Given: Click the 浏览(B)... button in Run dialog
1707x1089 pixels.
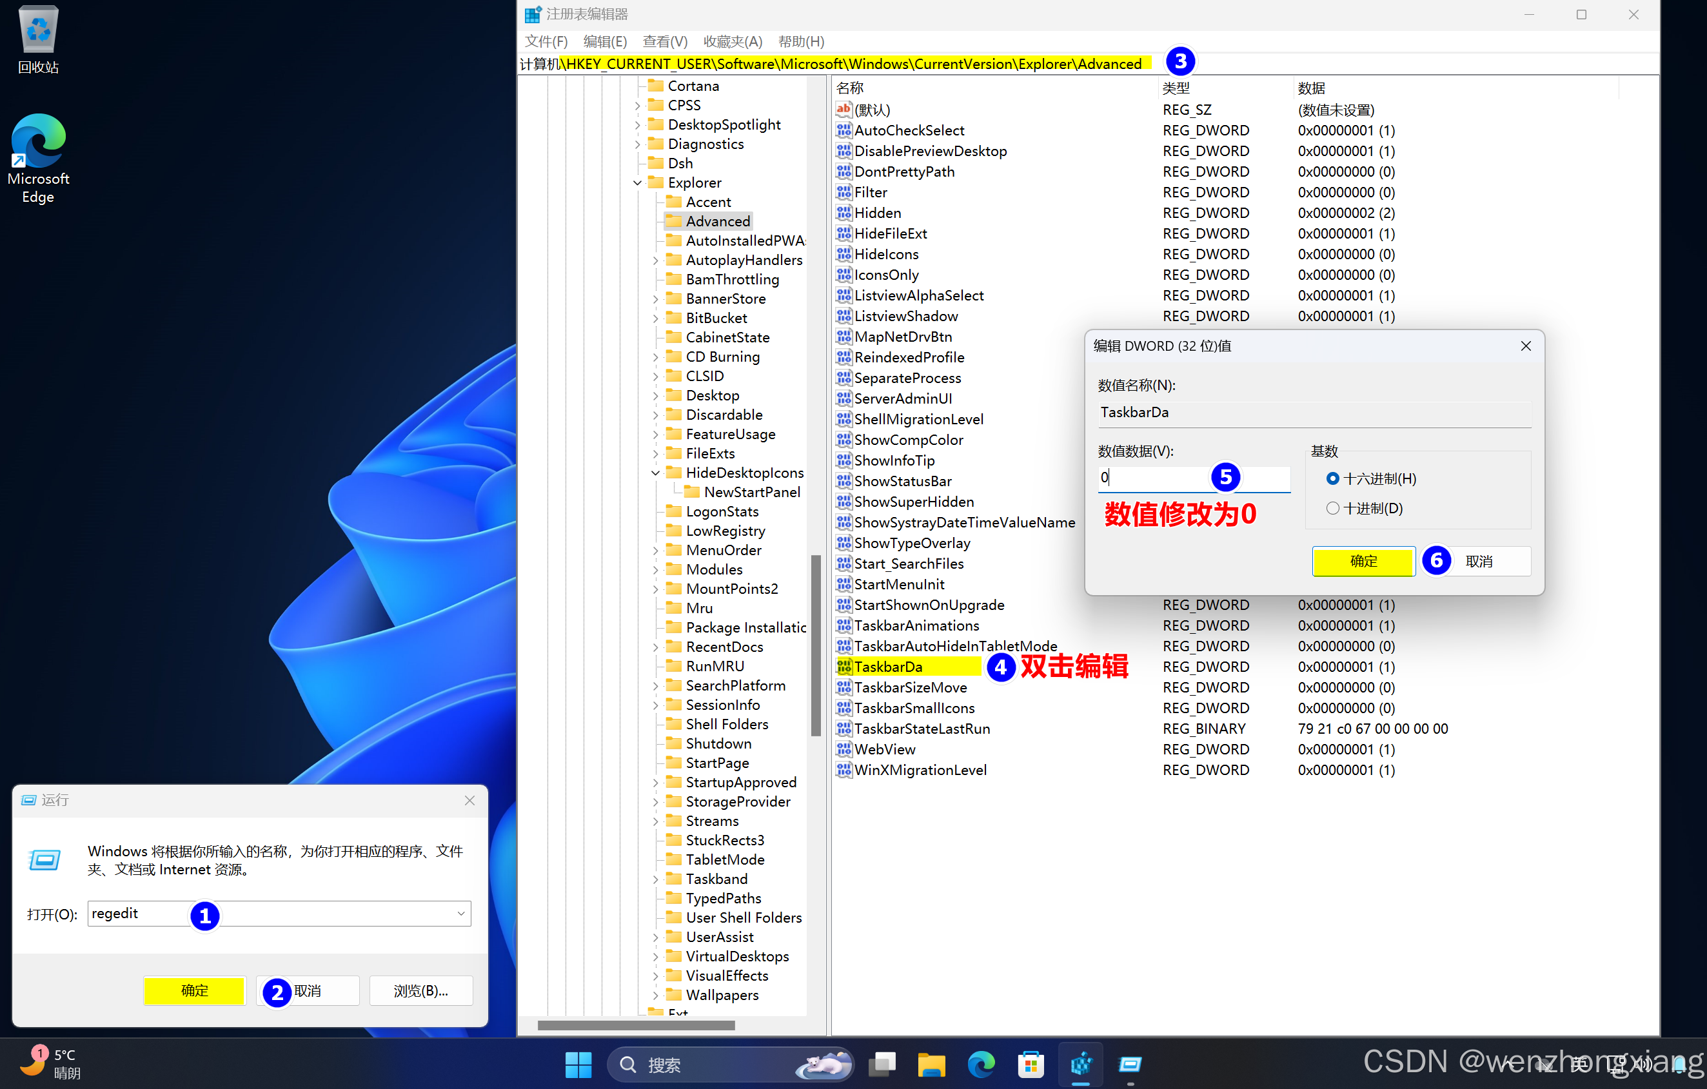Looking at the screenshot, I should point(420,990).
